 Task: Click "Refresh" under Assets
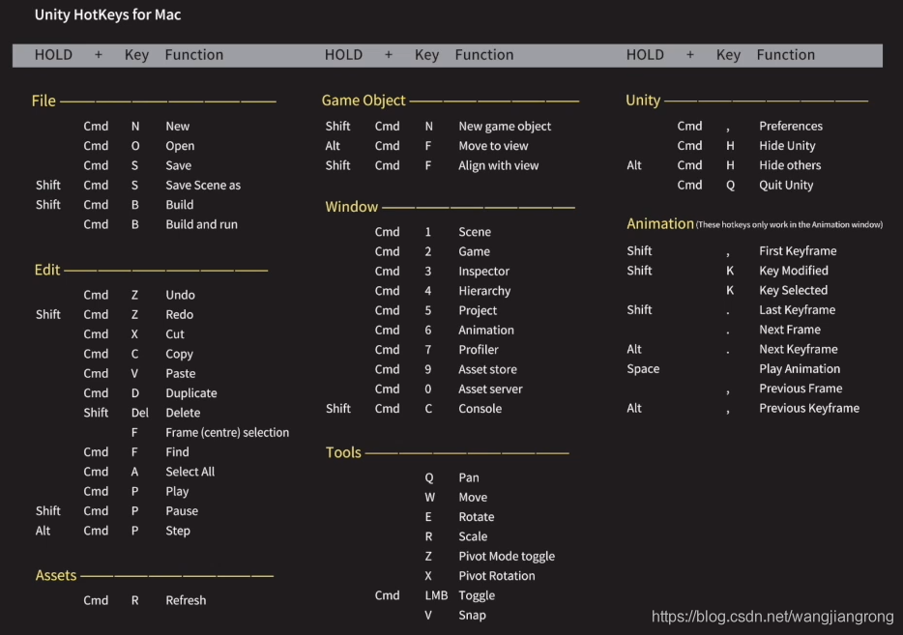click(186, 600)
